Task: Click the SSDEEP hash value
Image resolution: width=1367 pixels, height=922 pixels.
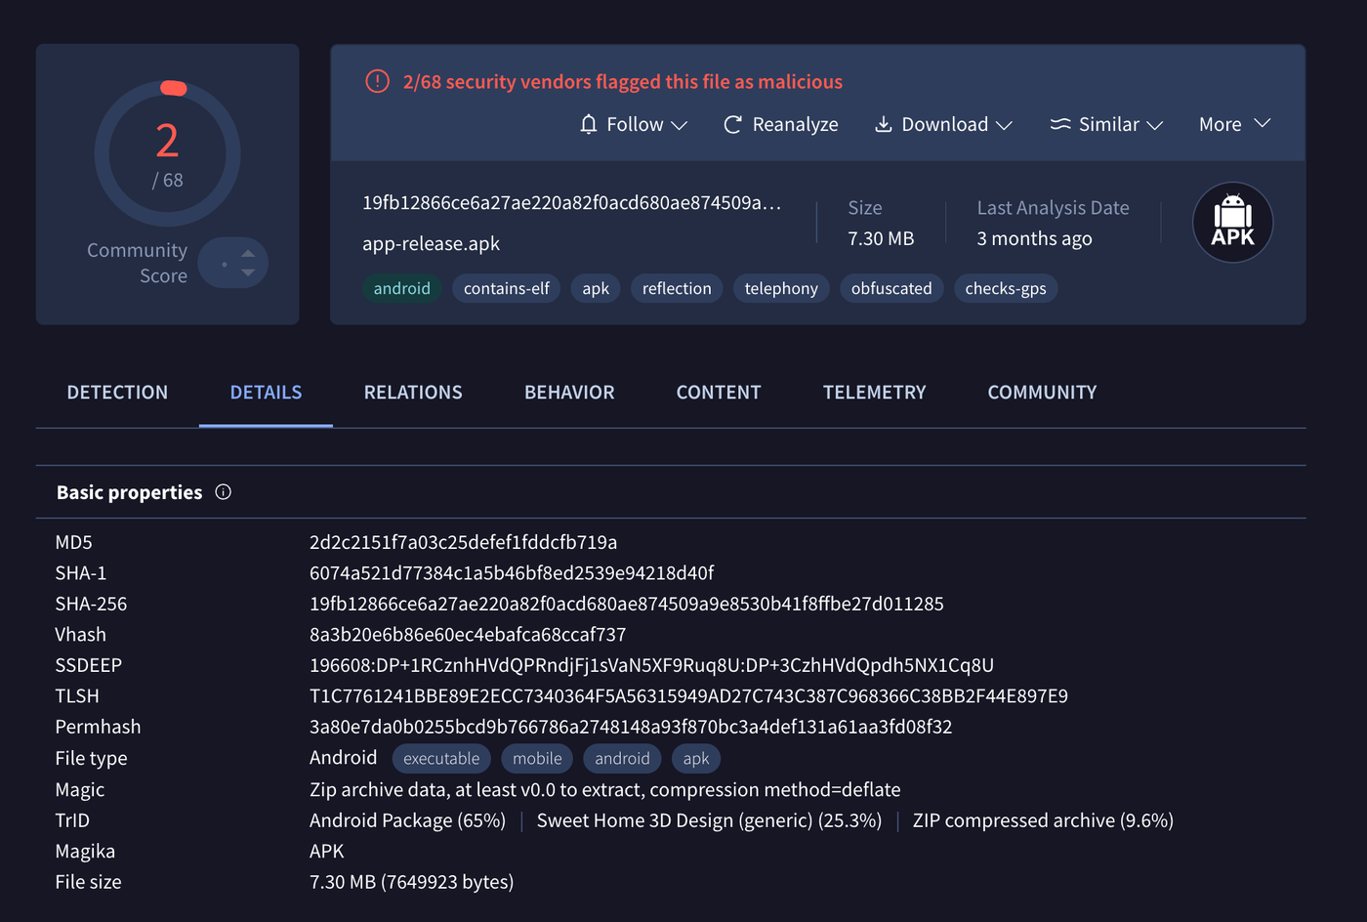Action: click(x=651, y=665)
